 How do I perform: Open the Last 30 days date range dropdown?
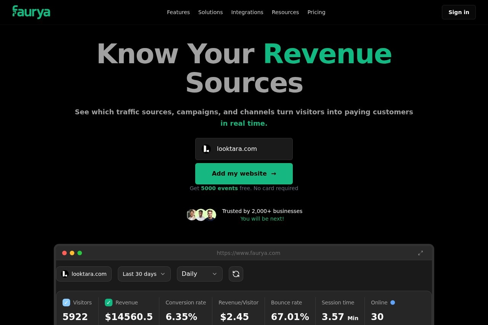pyautogui.click(x=144, y=274)
